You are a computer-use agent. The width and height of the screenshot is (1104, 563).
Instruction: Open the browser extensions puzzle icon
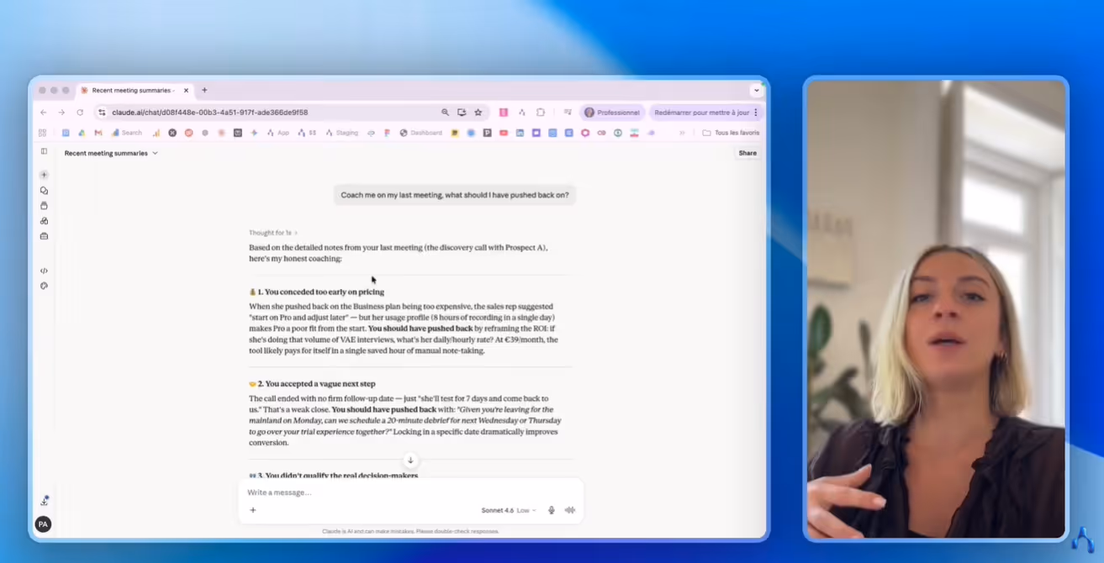pos(541,112)
